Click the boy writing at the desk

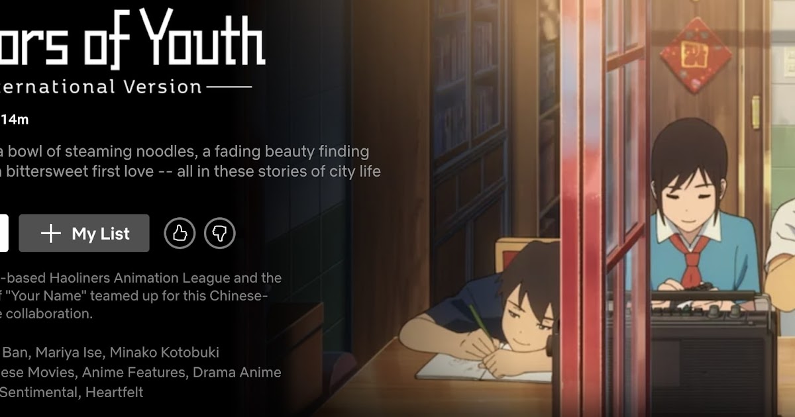pos(482,311)
